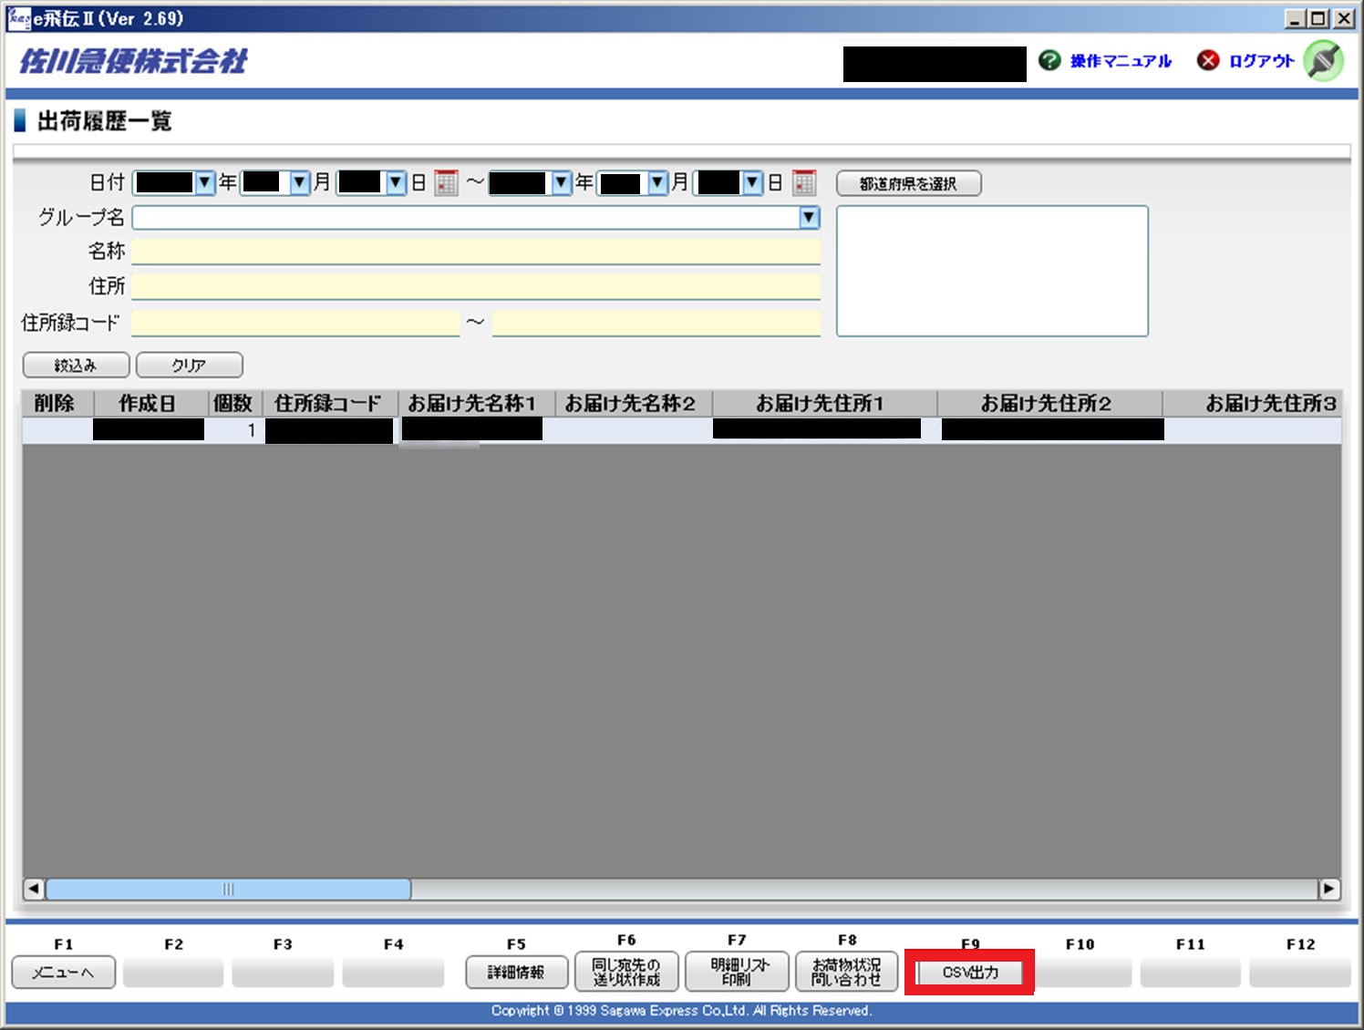Image resolution: width=1364 pixels, height=1030 pixels.
Task: Sort by the お届け先名称1 column header
Action: [x=476, y=403]
